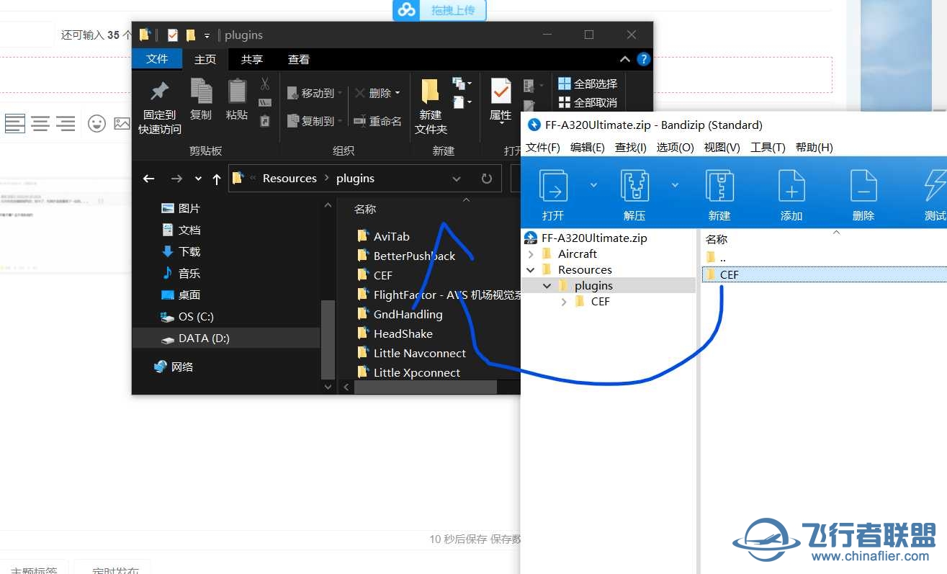Switch to the View (查看) ribbon tab
This screenshot has width=947, height=574.
pyautogui.click(x=299, y=59)
